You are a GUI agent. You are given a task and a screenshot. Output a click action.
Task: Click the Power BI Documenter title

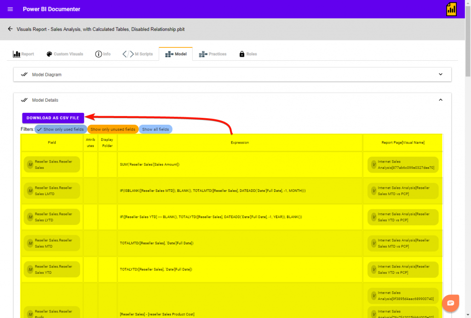click(x=52, y=9)
